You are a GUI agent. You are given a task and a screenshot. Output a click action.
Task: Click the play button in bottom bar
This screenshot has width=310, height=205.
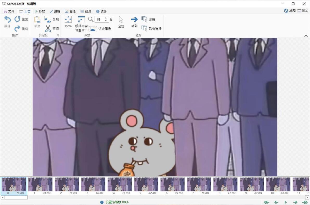click(286, 202)
